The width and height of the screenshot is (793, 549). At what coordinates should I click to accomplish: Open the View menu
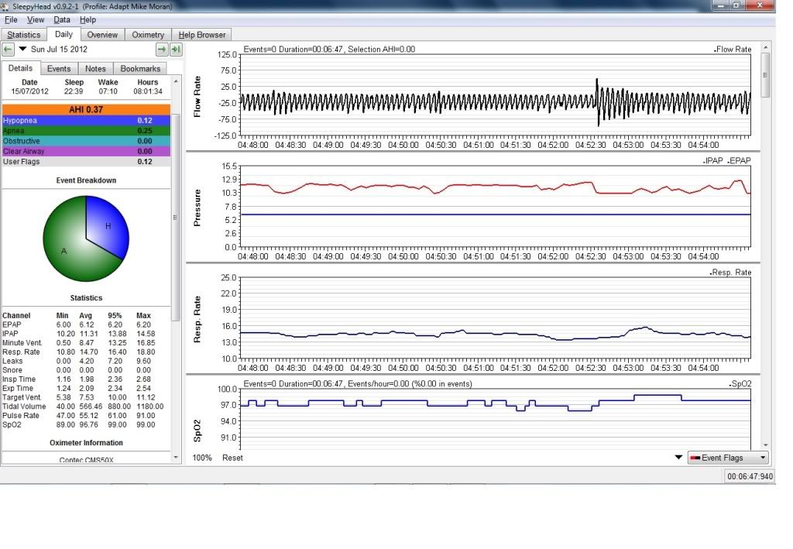tap(36, 19)
